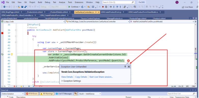Close the Exception User-Unhandled popup

pyautogui.click(x=129, y=67)
